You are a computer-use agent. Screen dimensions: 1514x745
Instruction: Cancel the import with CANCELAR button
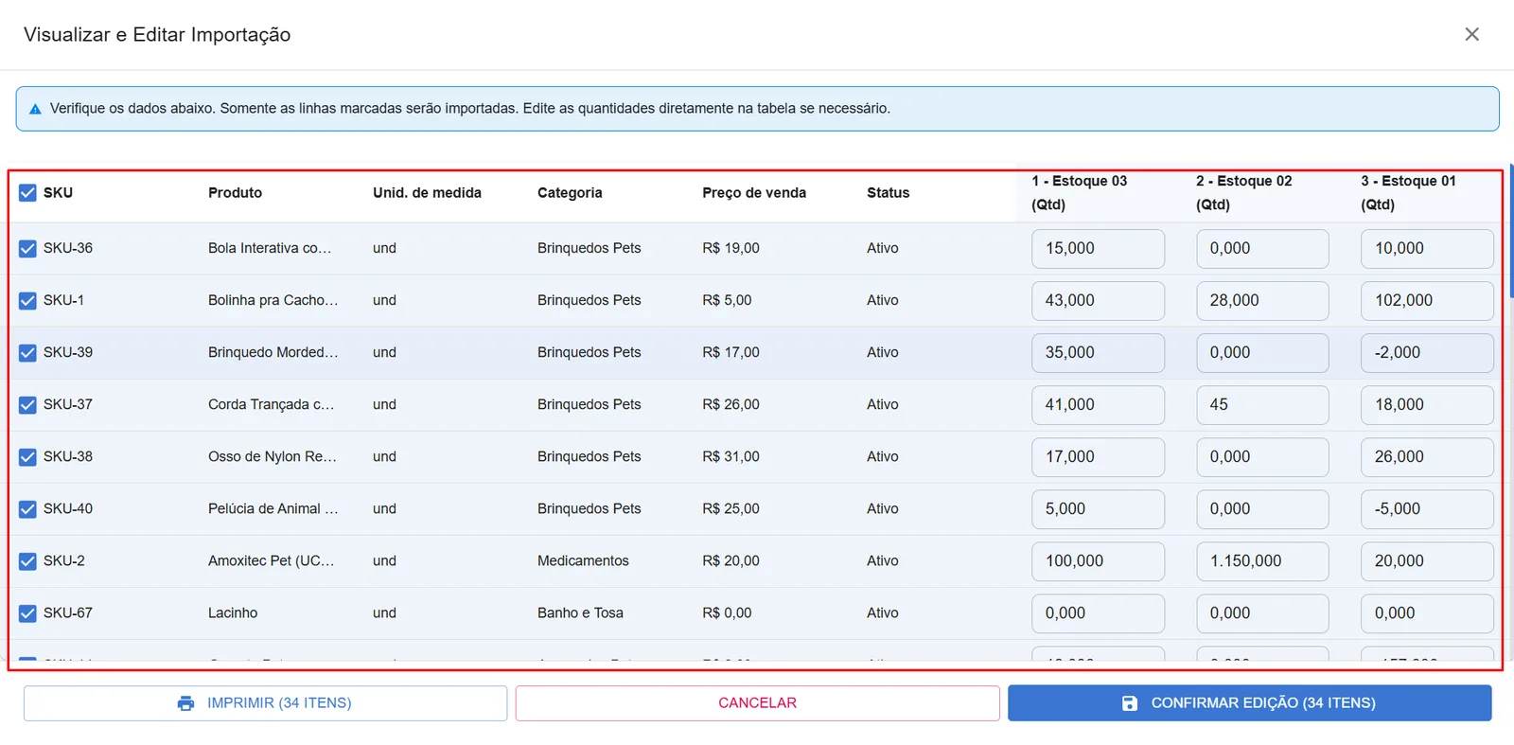click(x=757, y=703)
